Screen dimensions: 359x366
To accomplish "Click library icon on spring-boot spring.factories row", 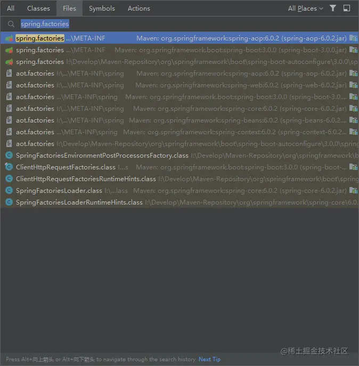I will coord(353,50).
